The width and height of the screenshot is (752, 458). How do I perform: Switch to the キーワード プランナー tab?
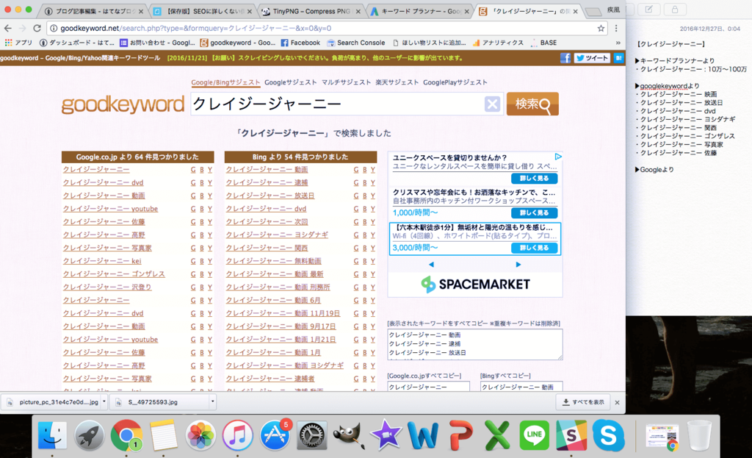pyautogui.click(x=421, y=11)
